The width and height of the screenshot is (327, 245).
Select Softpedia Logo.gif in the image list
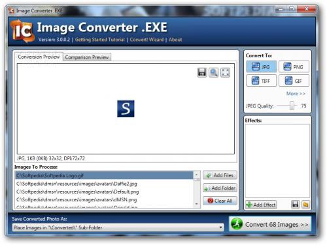click(104, 175)
